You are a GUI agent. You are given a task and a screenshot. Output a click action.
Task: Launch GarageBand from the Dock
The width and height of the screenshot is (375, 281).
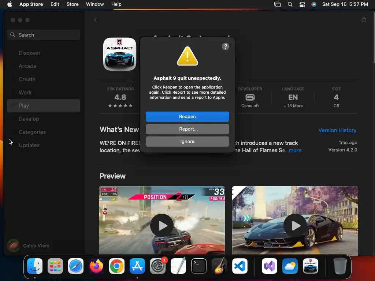(219, 266)
